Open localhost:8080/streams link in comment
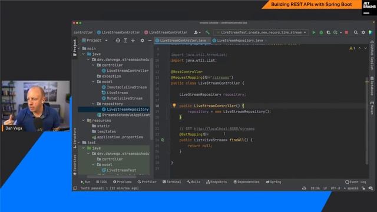This screenshot has width=377, height=212. [224, 129]
